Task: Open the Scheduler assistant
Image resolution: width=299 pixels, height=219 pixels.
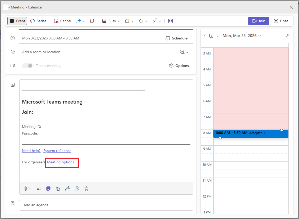Action: pyautogui.click(x=177, y=38)
